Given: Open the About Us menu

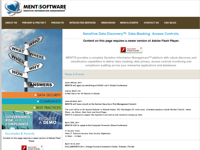Looking at the screenshot, I should 11,23.
